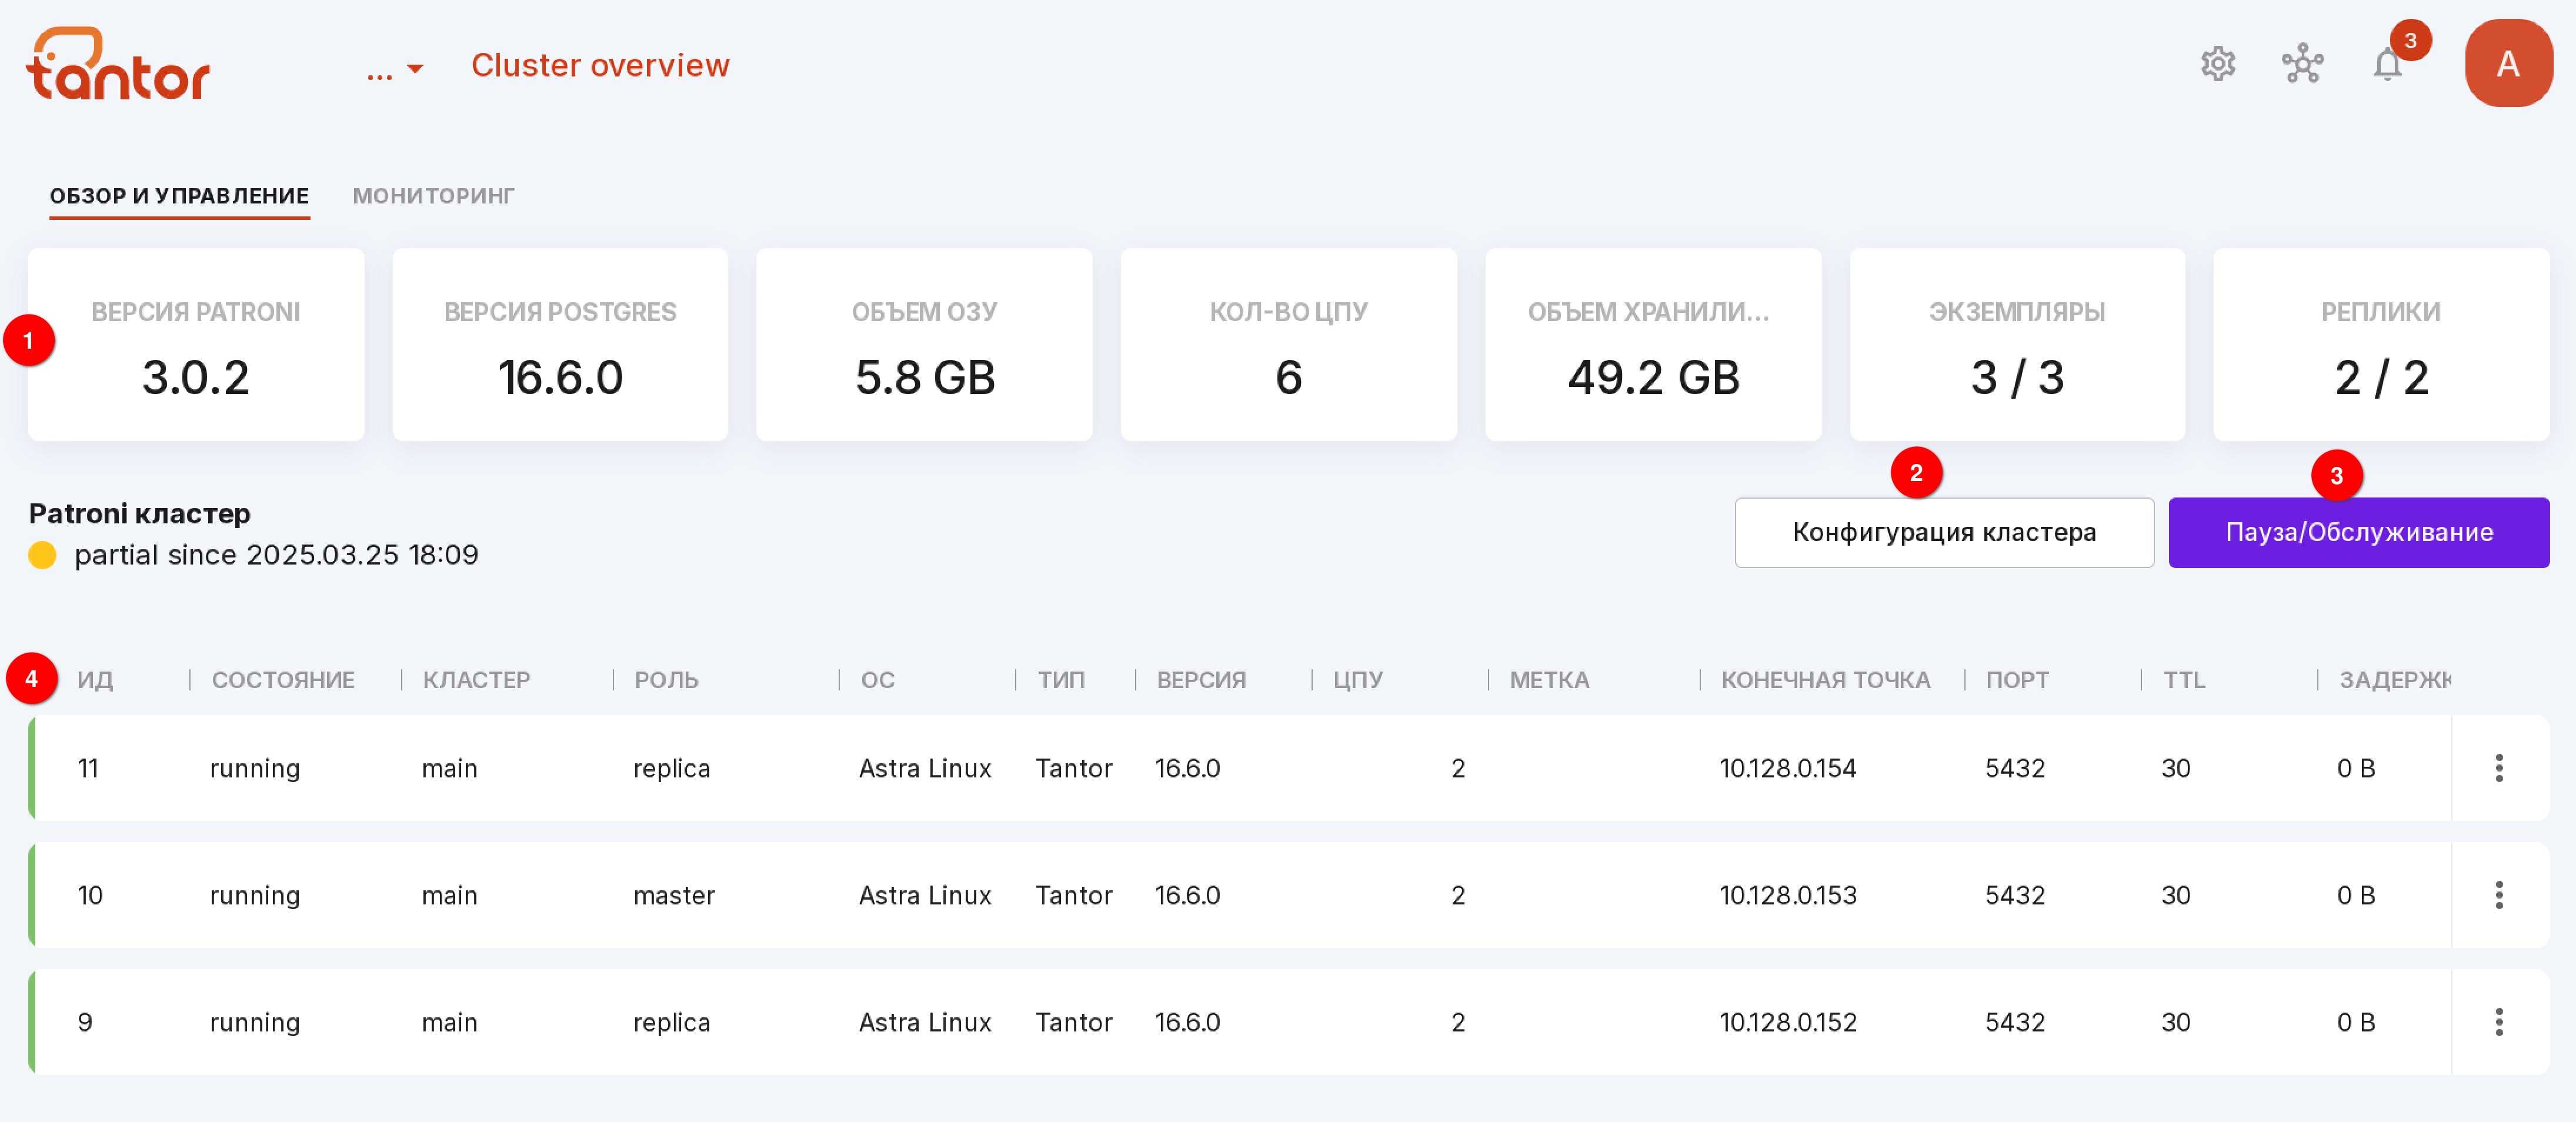Click the replica role of instance 9
Image resolution: width=2576 pixels, height=1122 pixels.
click(671, 1022)
